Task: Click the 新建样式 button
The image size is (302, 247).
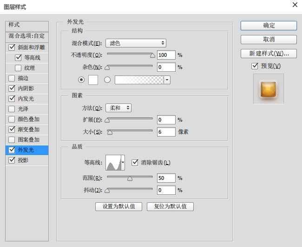Action: [x=268, y=54]
